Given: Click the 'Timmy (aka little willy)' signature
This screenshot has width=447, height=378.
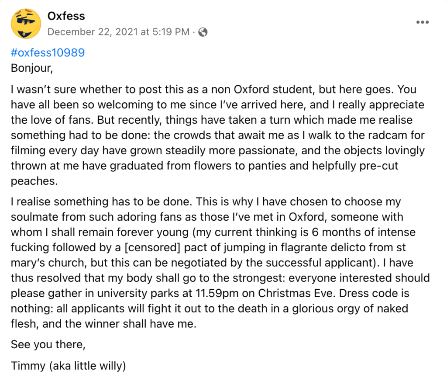Looking at the screenshot, I should pyautogui.click(x=69, y=366).
